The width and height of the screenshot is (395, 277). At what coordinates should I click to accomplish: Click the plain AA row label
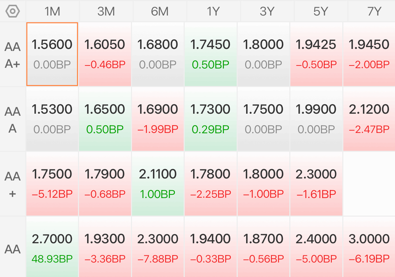tap(12, 249)
